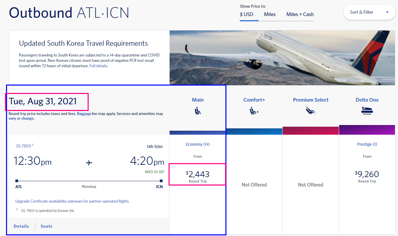The height and width of the screenshot is (236, 398).
Task: Select the $2,443 Economy round trip fare
Action: point(198,174)
